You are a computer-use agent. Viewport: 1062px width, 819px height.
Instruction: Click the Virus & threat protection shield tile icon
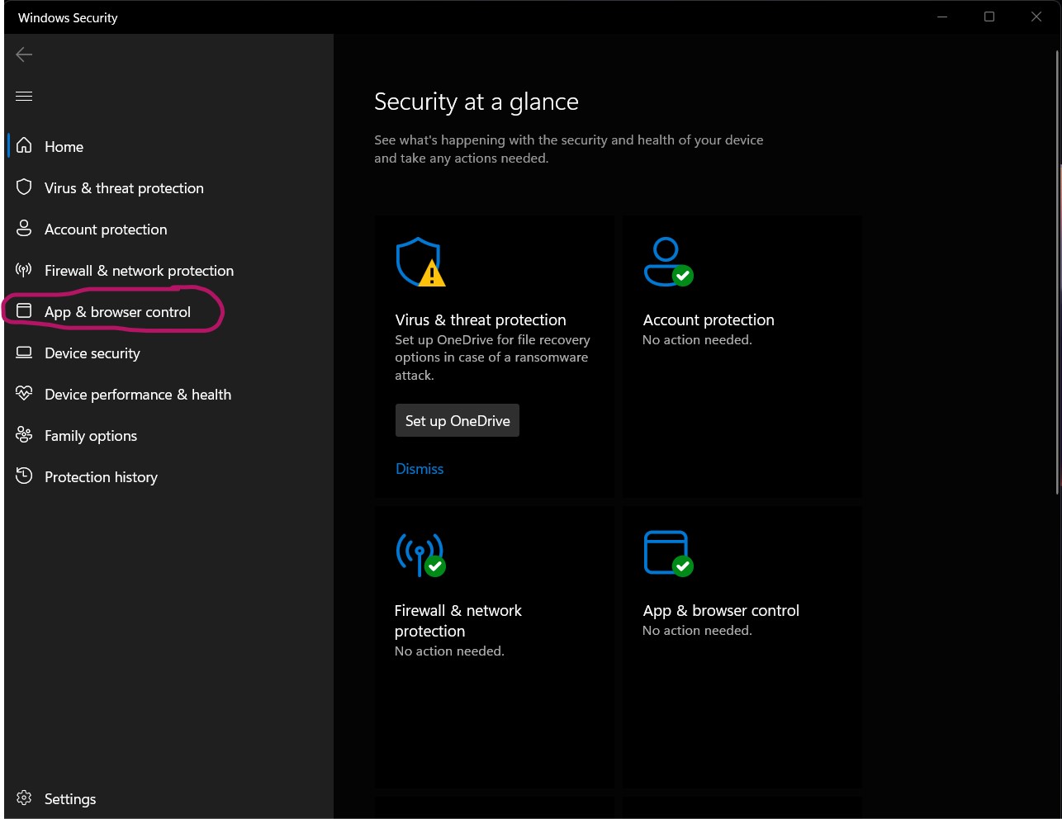coord(420,262)
